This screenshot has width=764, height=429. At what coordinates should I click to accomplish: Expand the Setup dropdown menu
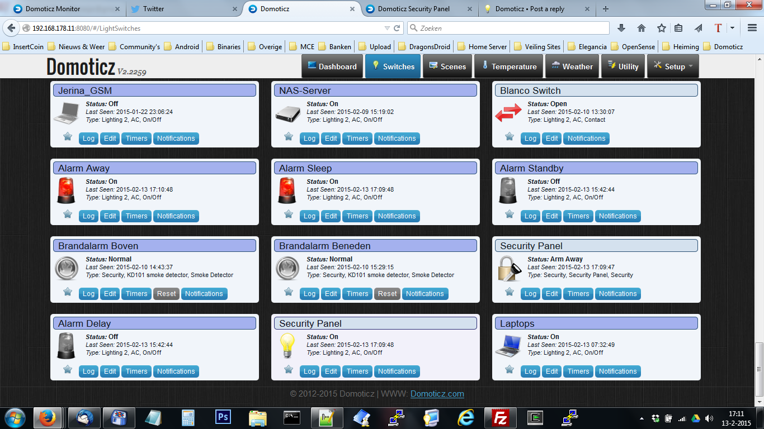click(x=673, y=66)
